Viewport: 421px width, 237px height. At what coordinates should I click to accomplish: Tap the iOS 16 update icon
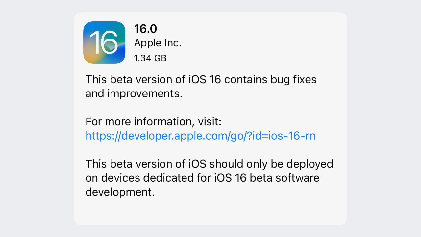(104, 42)
